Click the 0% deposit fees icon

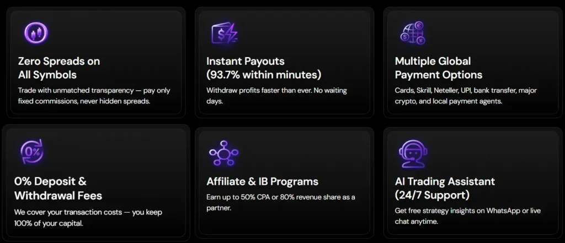pos(31,152)
